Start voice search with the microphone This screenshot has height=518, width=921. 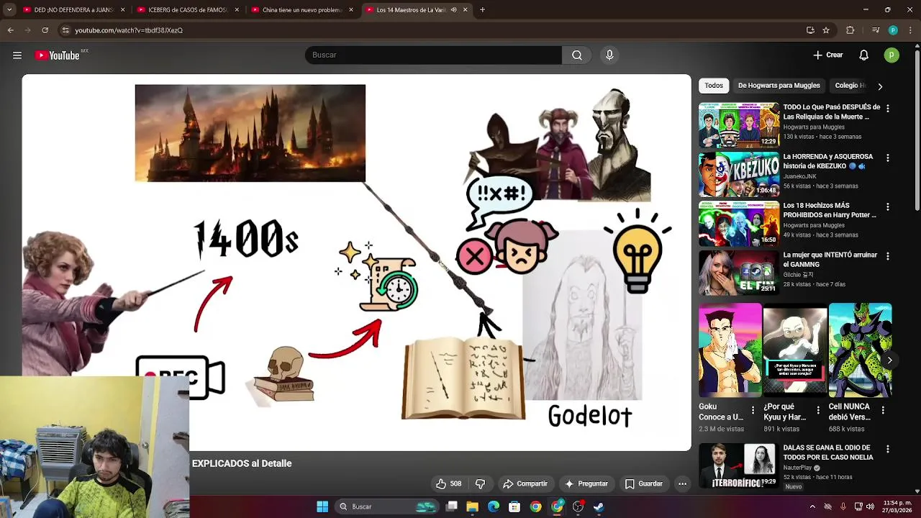(609, 55)
